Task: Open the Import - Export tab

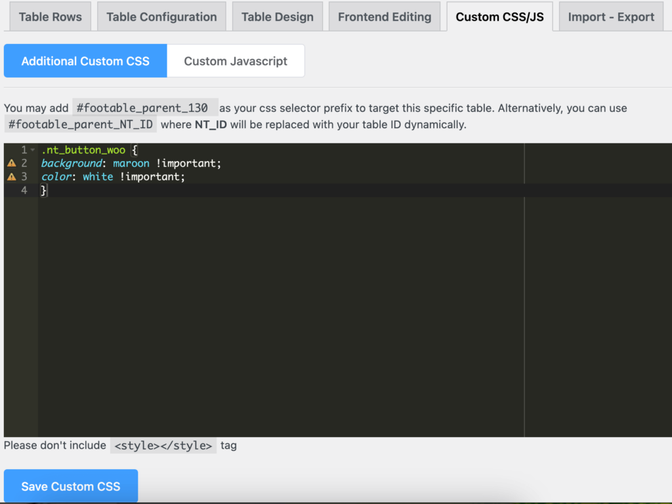Action: (x=611, y=16)
